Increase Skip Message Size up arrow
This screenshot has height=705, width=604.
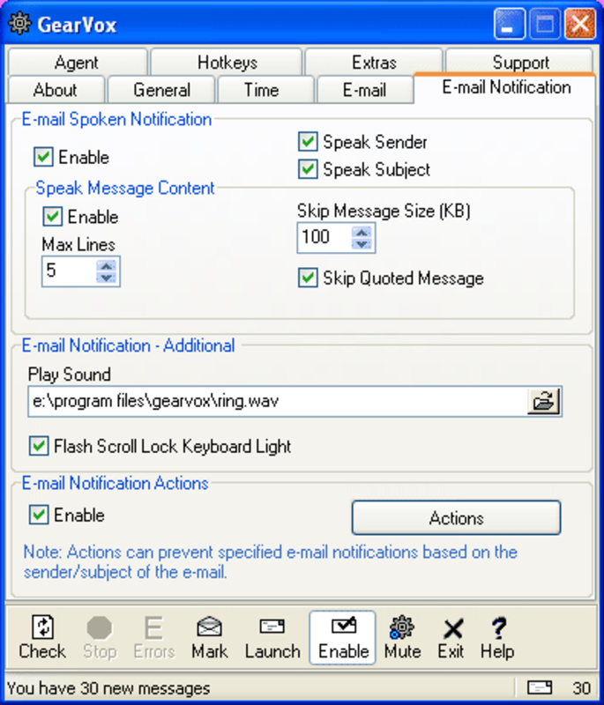362,232
